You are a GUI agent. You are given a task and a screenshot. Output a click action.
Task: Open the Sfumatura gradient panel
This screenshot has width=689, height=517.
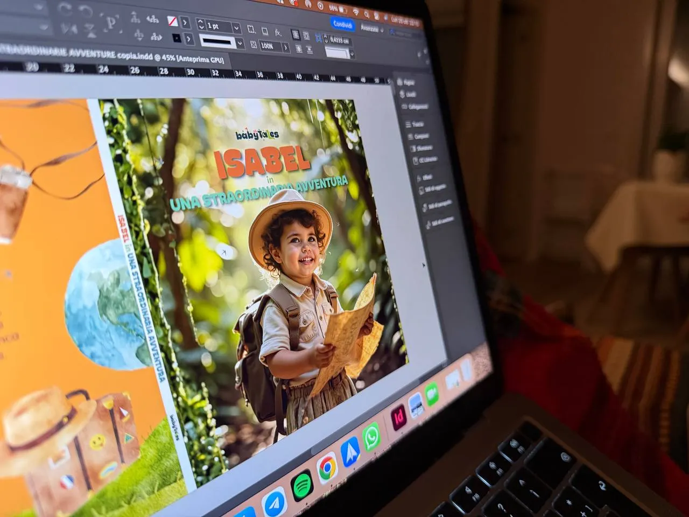click(420, 148)
